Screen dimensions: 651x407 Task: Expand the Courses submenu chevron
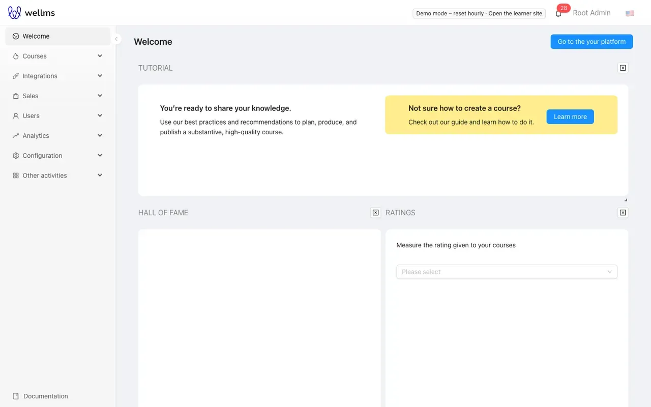100,56
